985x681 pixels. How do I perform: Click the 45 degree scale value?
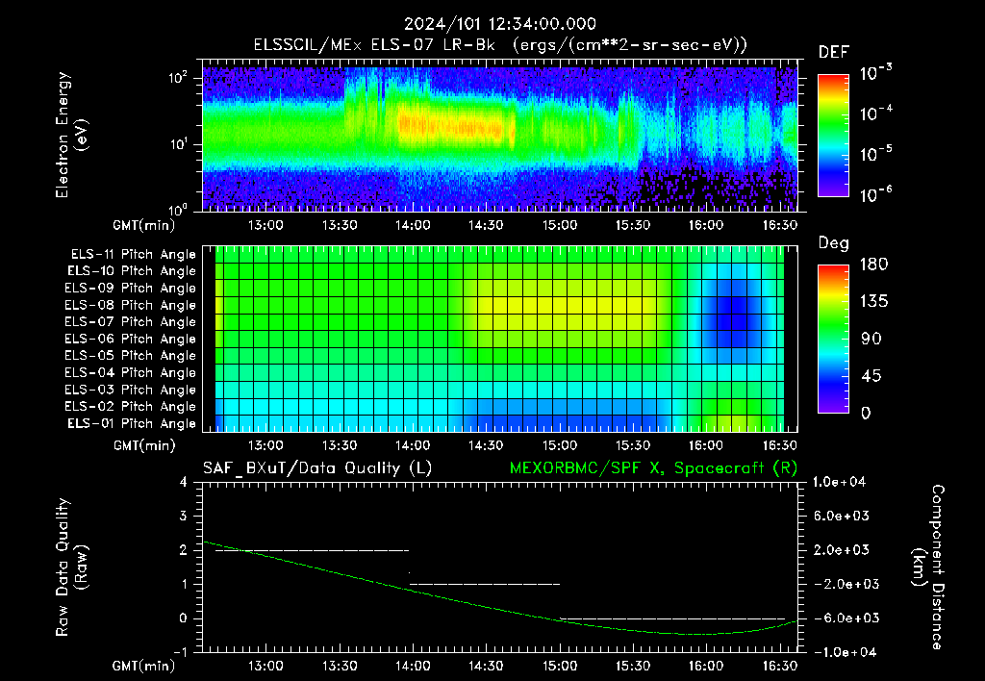(870, 376)
